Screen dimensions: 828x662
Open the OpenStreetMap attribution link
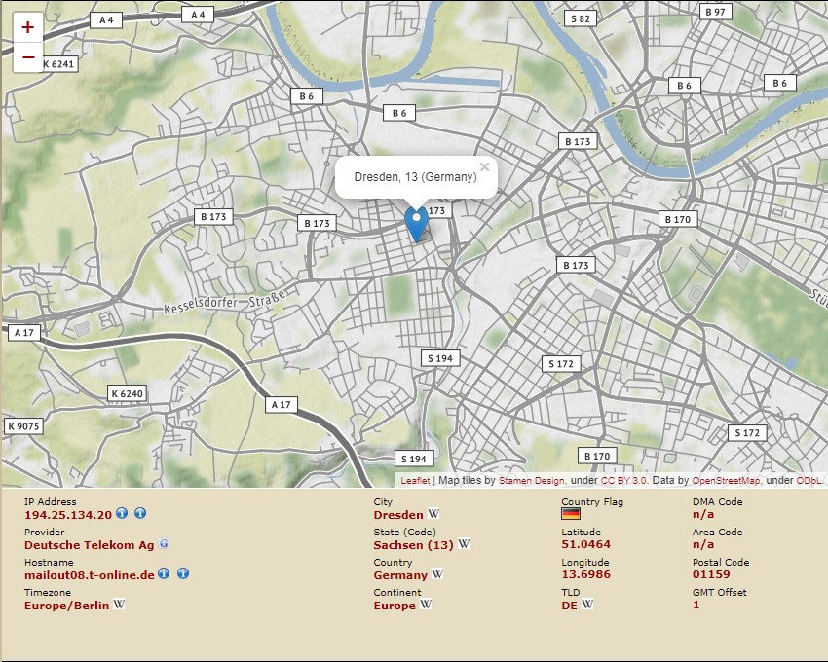pyautogui.click(x=726, y=481)
